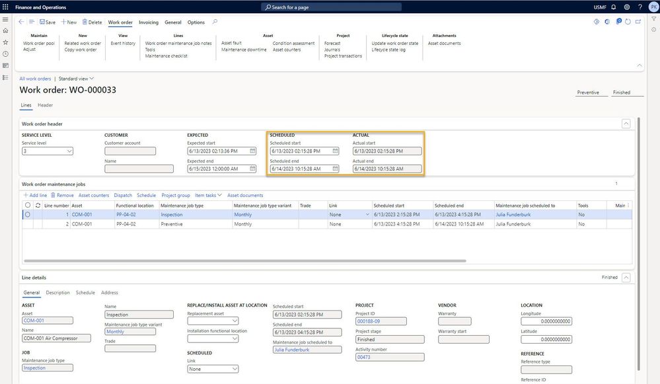This screenshot has height=384, width=660.
Task: Click the back arrow icon
Action: (x=21, y=22)
